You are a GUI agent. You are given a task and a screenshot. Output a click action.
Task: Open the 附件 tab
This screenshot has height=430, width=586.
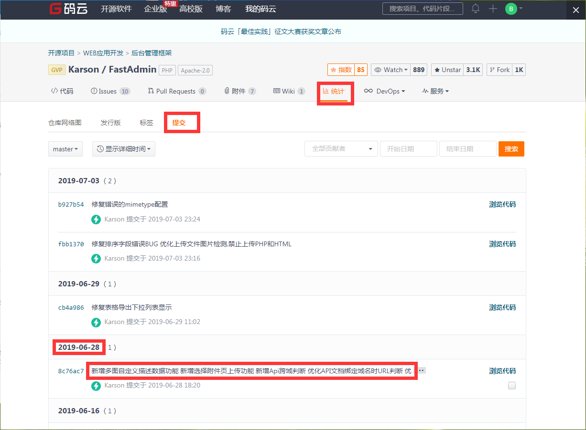coord(240,91)
